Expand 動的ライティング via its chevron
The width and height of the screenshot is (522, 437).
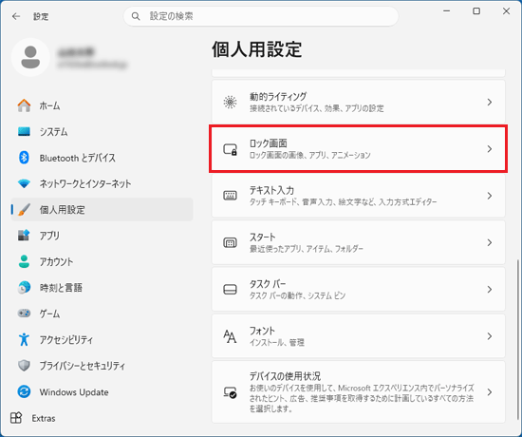coord(490,102)
